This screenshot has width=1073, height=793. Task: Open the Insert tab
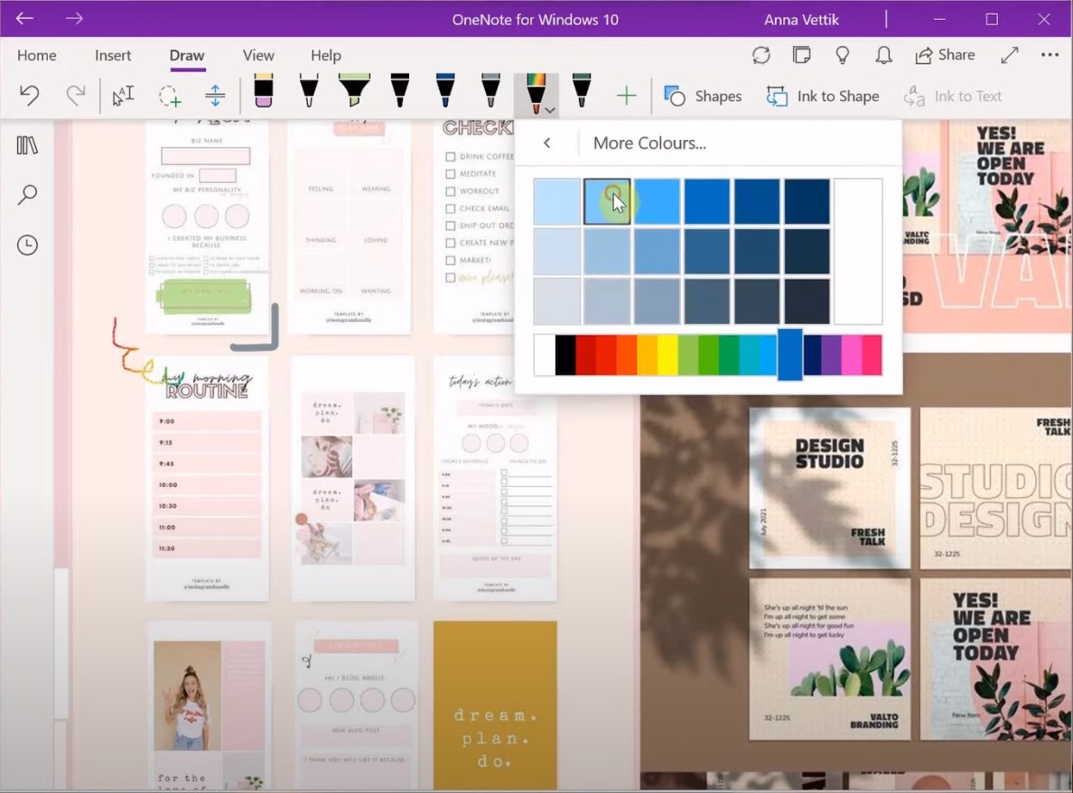113,55
